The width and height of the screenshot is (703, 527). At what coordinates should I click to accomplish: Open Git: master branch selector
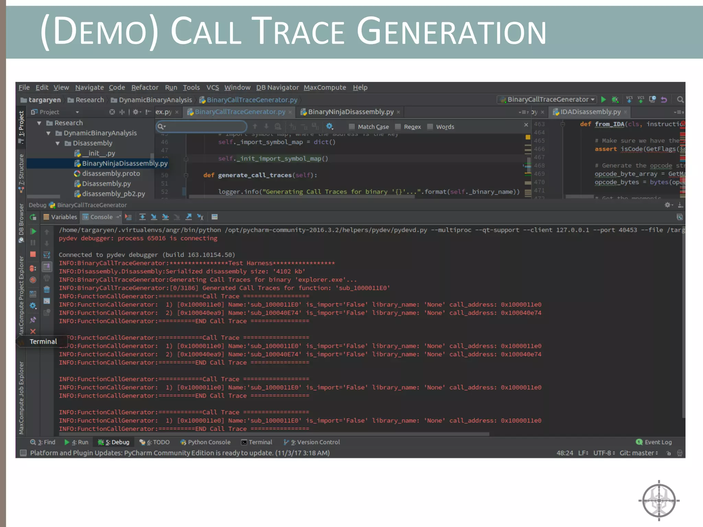click(639, 453)
